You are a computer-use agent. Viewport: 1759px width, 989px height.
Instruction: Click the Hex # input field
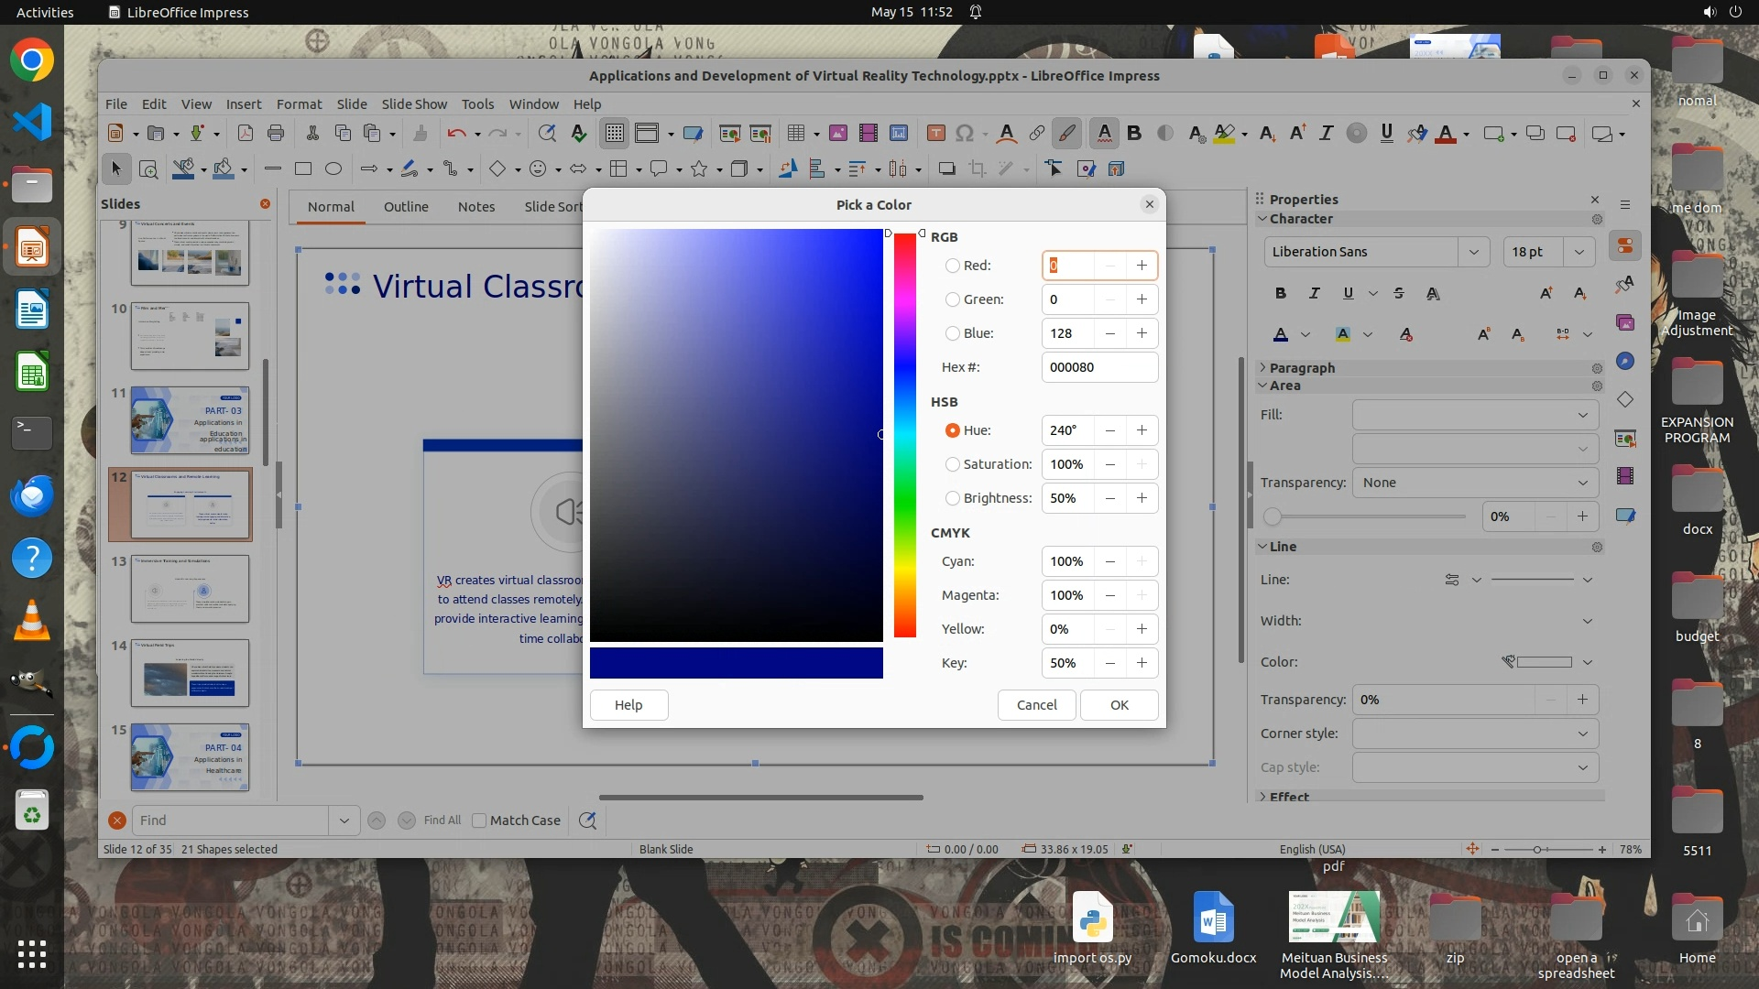1098,367
